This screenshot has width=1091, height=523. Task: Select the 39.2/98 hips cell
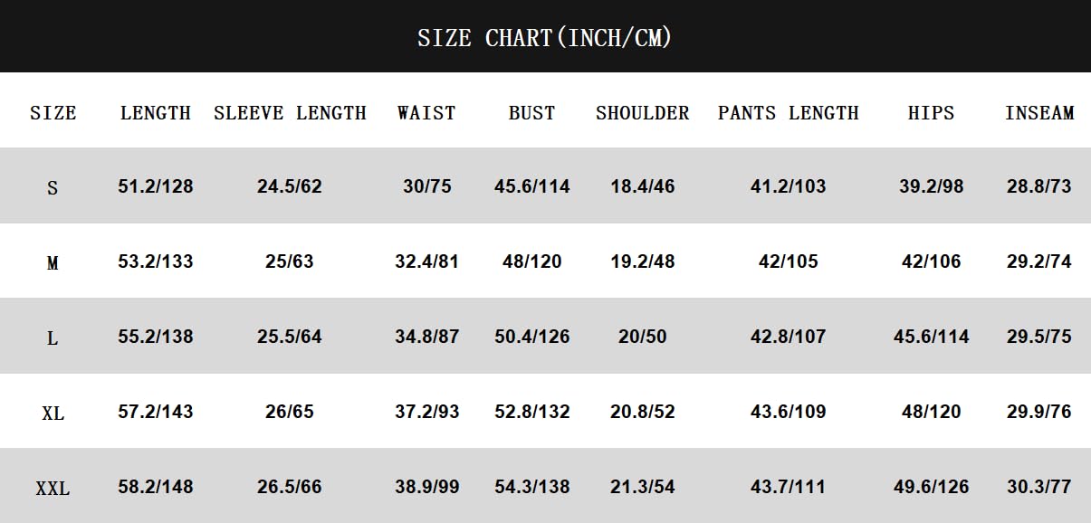931,186
